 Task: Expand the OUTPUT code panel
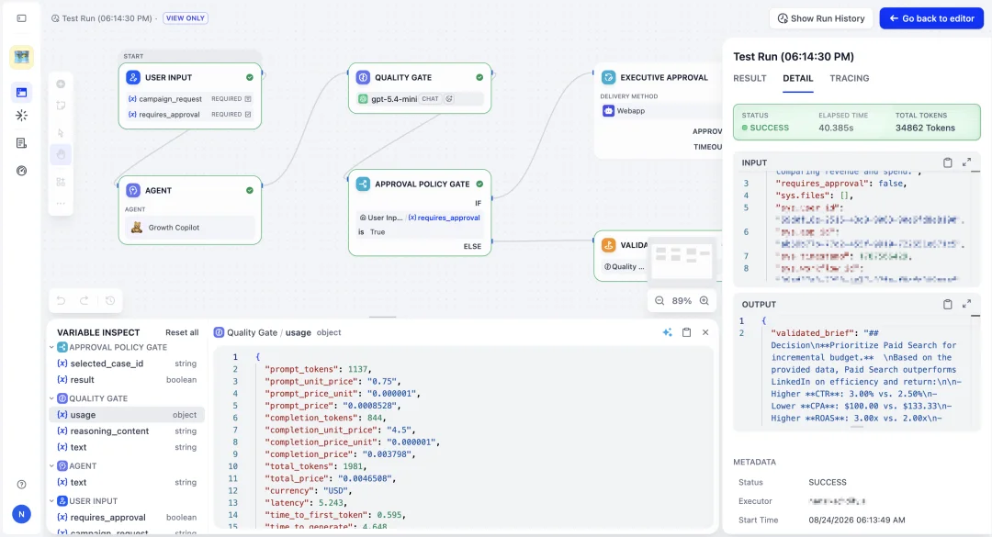point(966,304)
